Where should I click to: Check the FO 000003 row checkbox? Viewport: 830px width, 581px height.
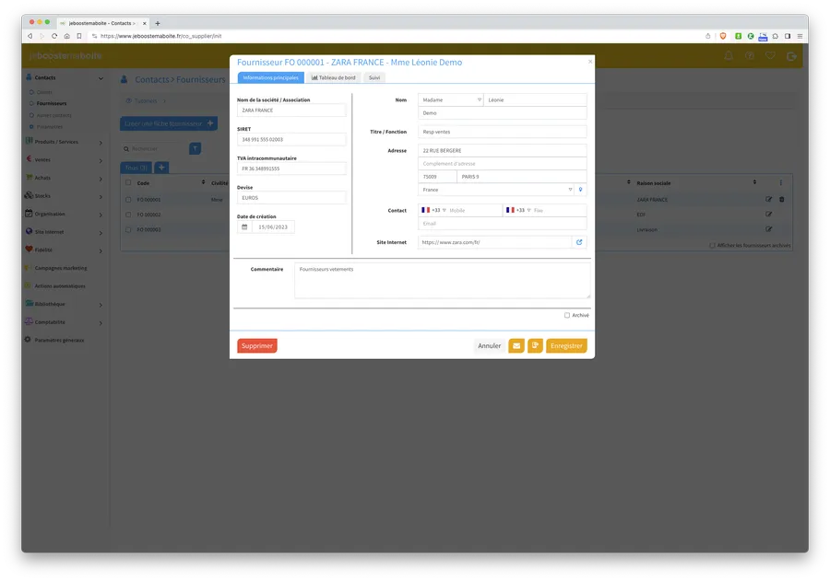coord(128,229)
